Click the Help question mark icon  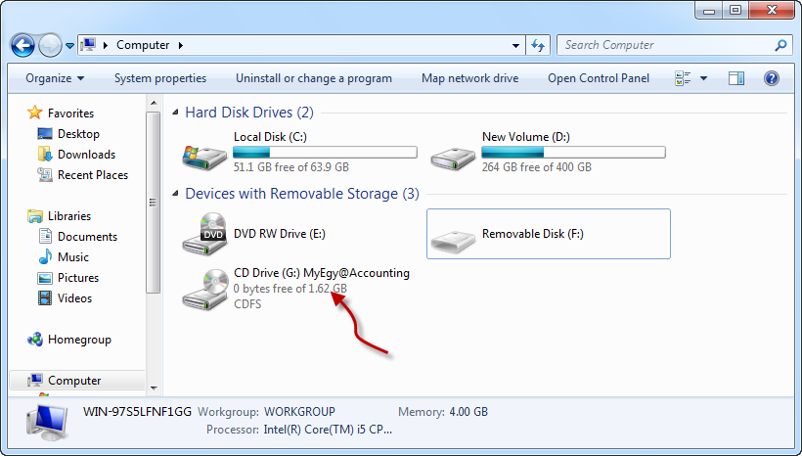point(771,78)
